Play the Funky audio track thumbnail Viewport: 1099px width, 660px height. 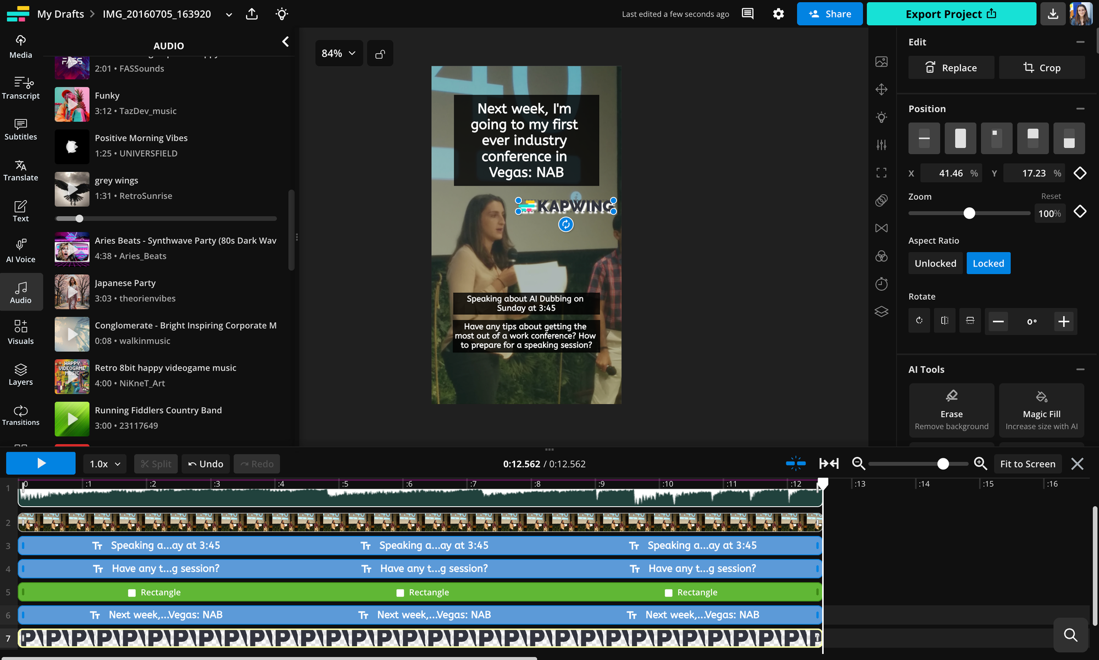click(x=72, y=104)
